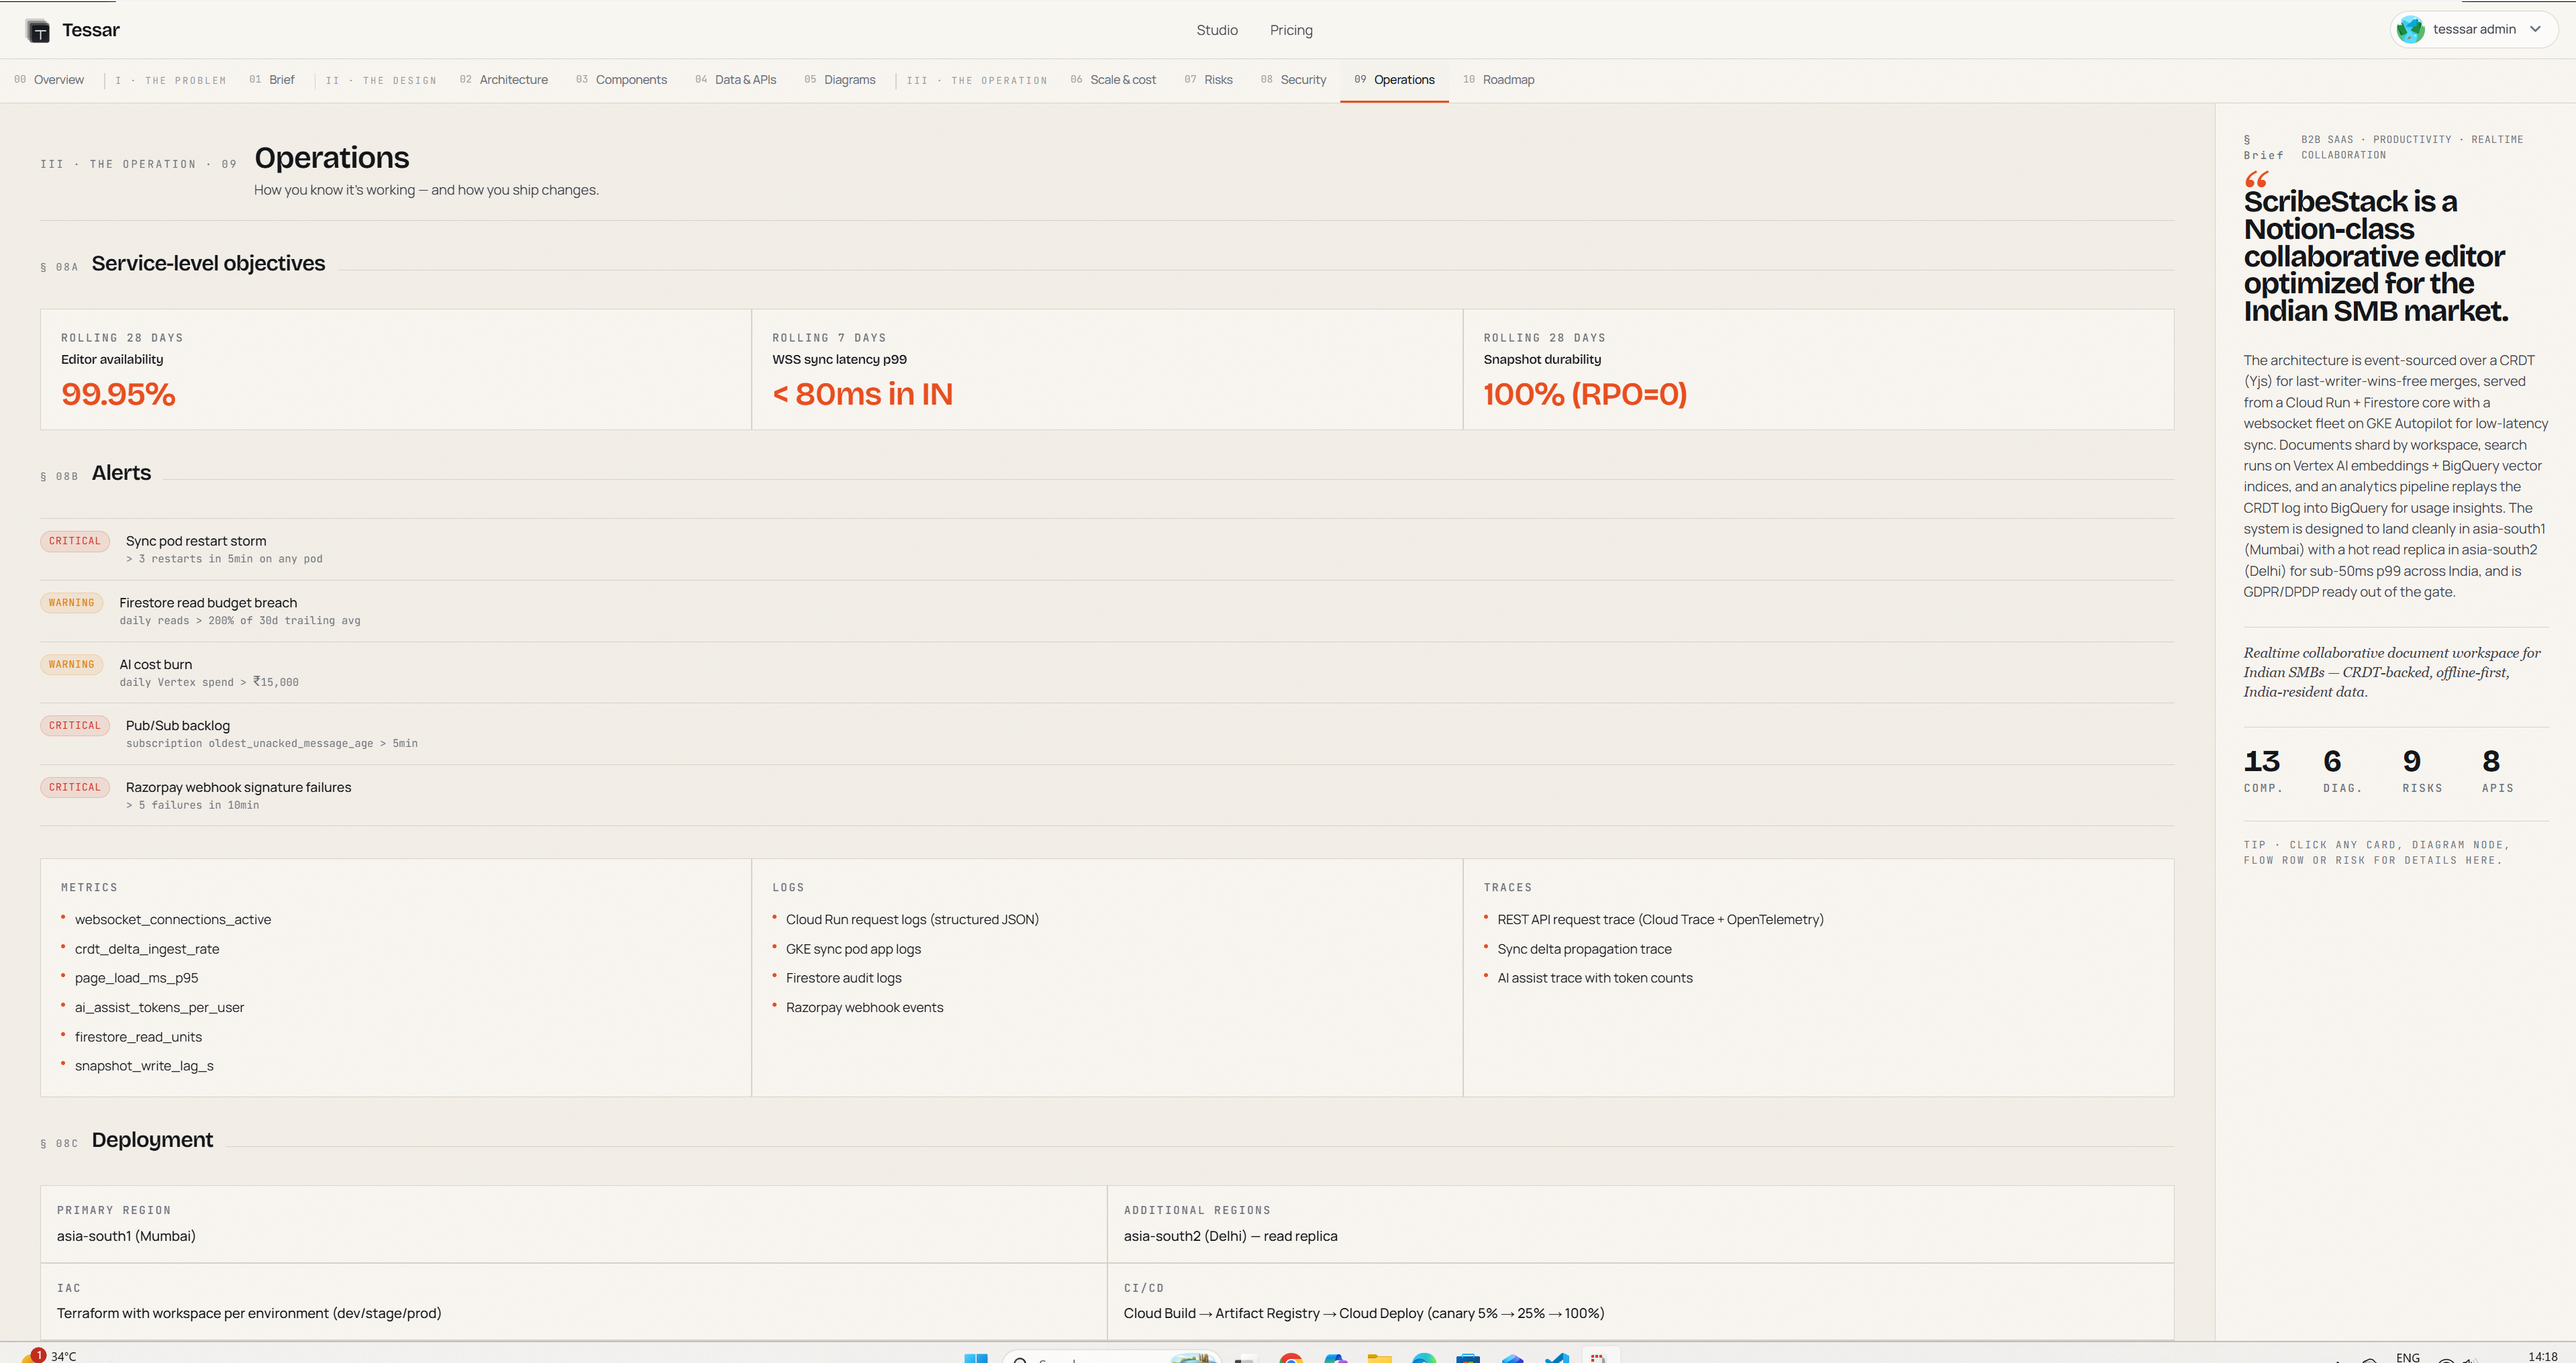Click AI assist trace with token counts
The width and height of the screenshot is (2576, 1363).
pyautogui.click(x=1594, y=978)
